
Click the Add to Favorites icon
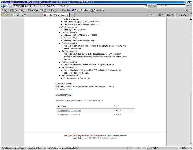point(6,15)
